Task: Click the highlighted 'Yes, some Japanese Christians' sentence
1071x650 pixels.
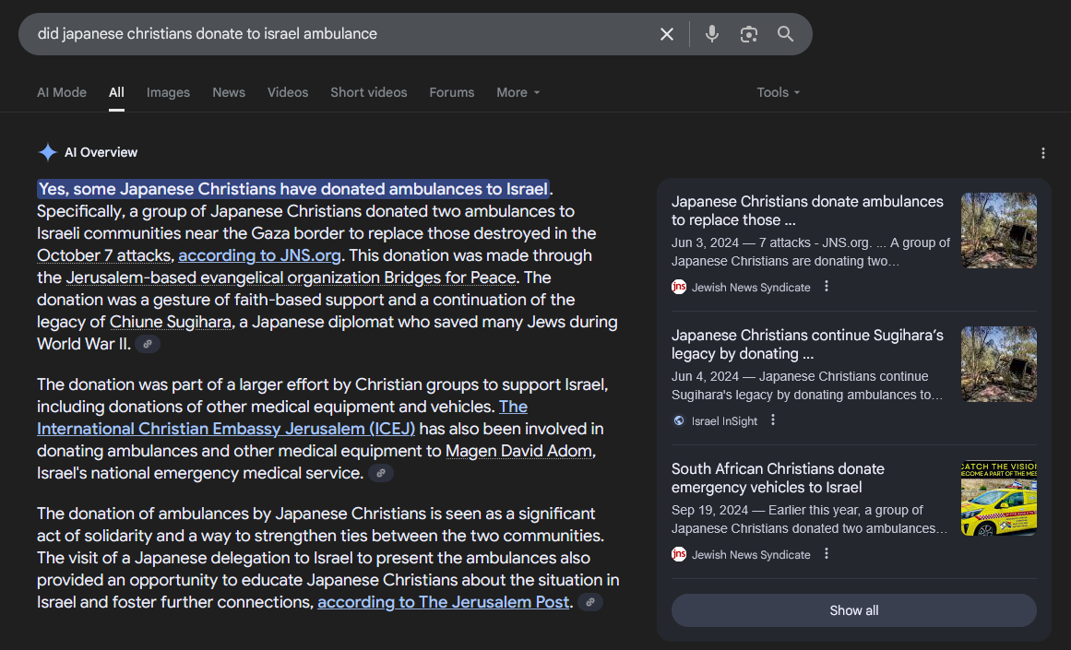Action: (293, 189)
